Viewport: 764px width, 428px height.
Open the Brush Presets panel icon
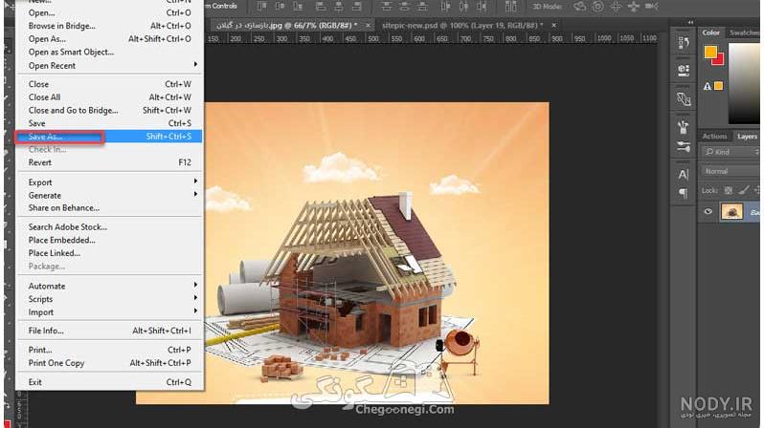(x=684, y=127)
